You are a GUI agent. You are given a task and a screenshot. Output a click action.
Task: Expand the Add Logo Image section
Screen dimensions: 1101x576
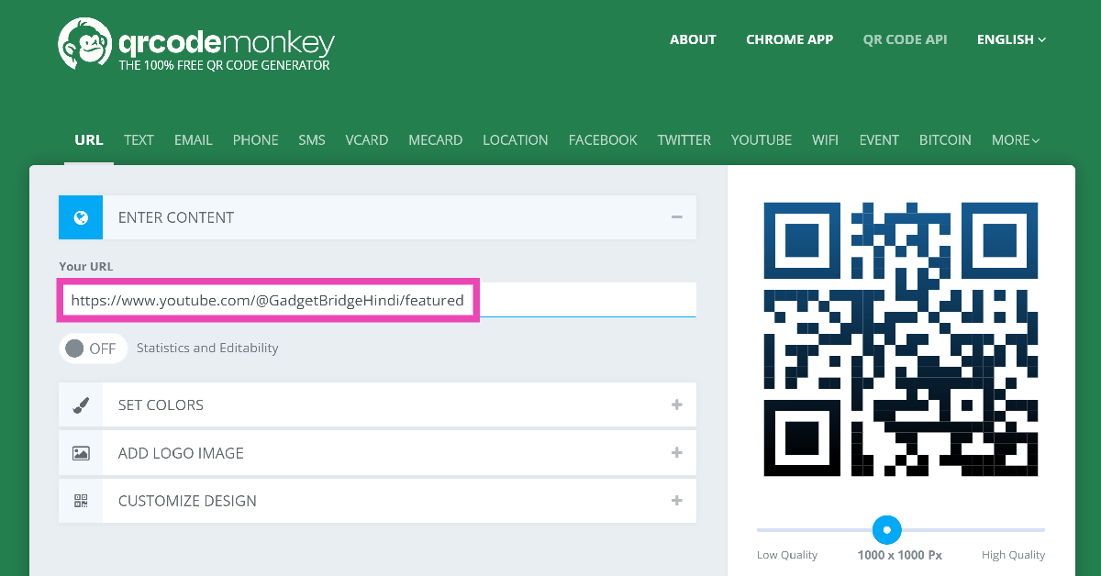pos(676,453)
